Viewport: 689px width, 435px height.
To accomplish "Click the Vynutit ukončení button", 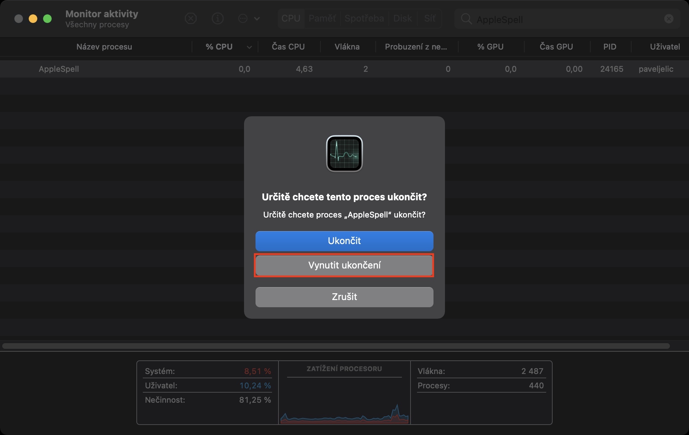I will tap(344, 265).
